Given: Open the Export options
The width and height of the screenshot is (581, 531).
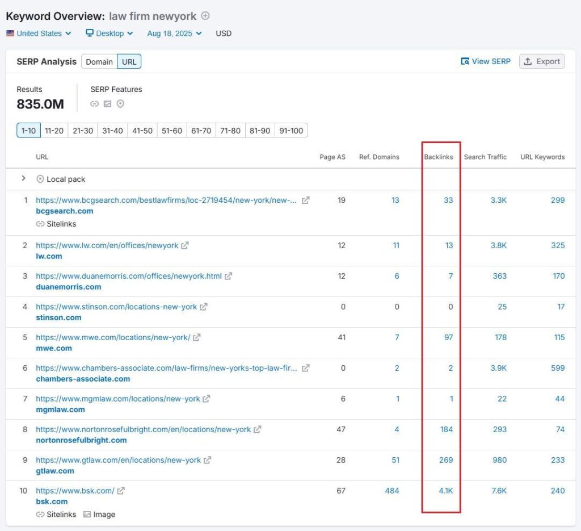Looking at the screenshot, I should 541,61.
